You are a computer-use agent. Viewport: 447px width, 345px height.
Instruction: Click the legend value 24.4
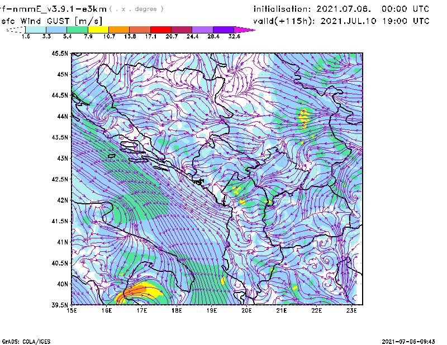click(x=192, y=36)
